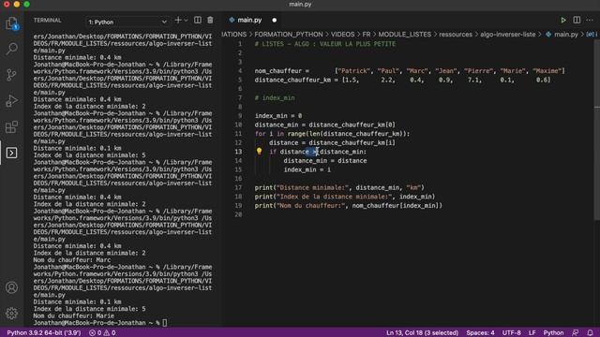Image resolution: width=600 pixels, height=337 pixels.
Task: Kill terminal with trash icon
Action: 210,21
